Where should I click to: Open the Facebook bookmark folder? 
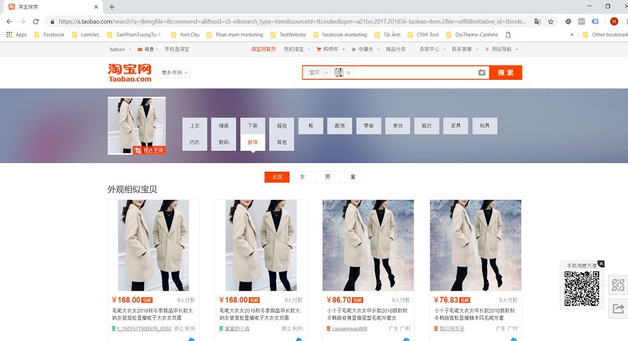tap(49, 35)
